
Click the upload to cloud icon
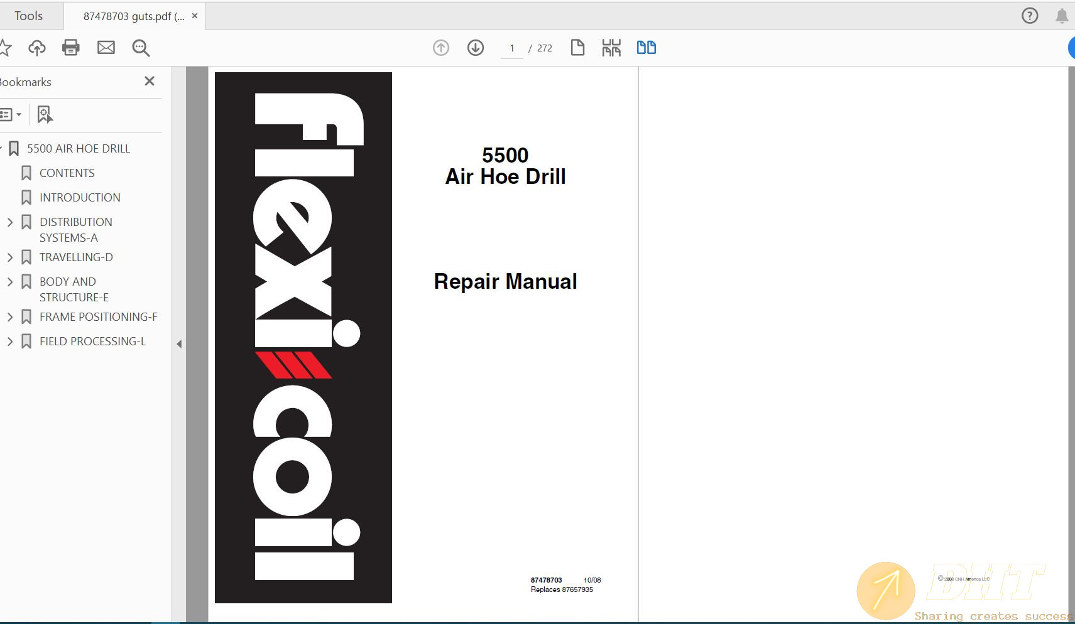coord(37,48)
